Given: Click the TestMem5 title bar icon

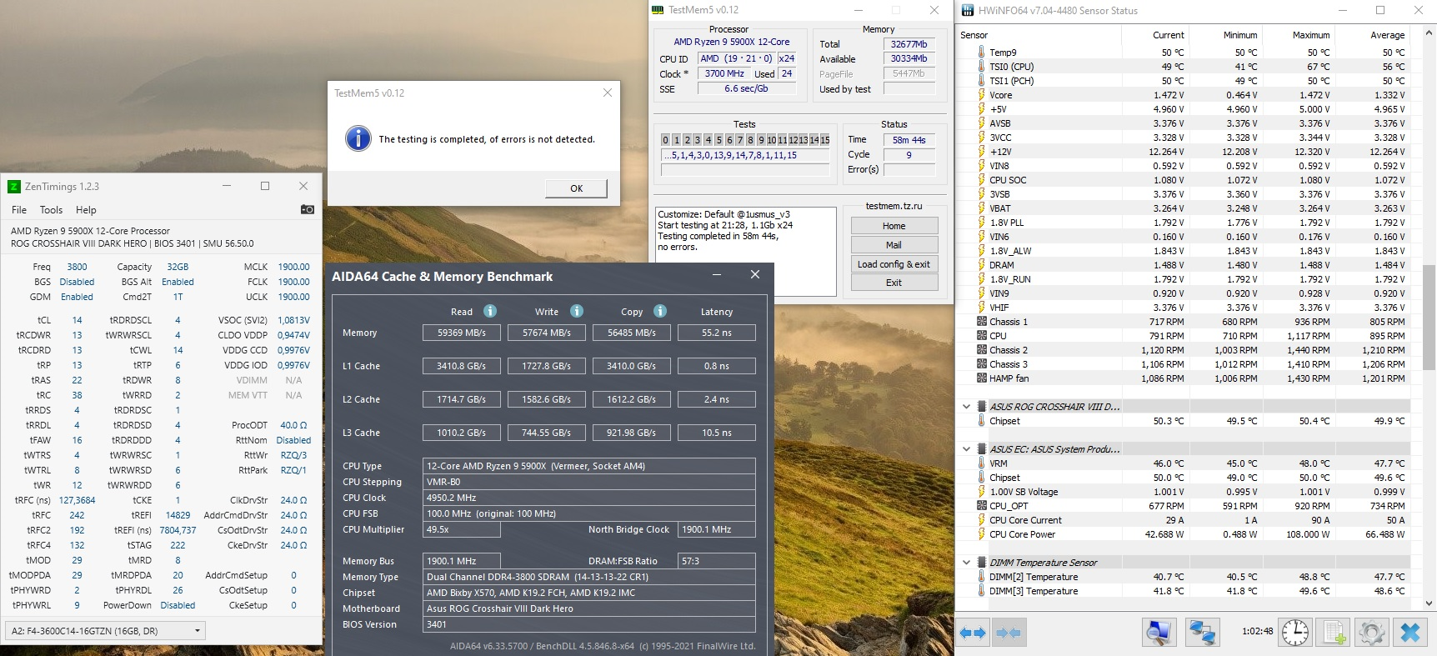Looking at the screenshot, I should 658,10.
